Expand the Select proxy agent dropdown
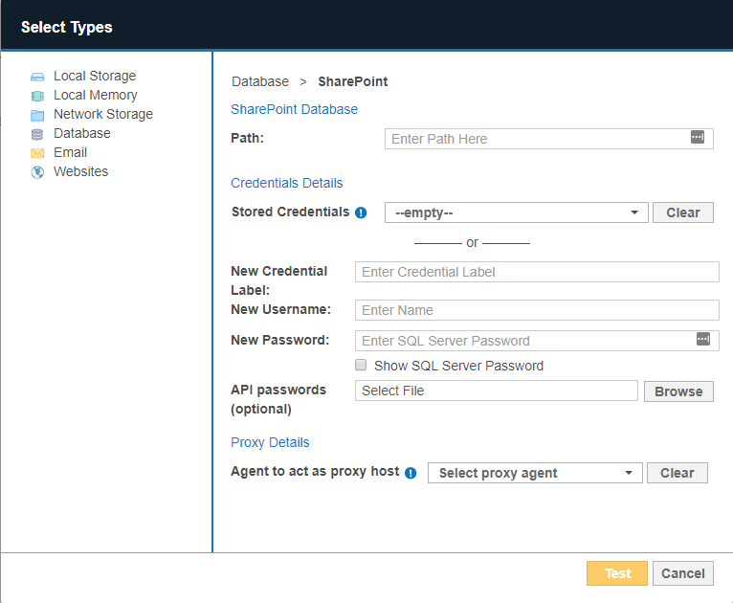733x603 pixels. click(x=535, y=473)
